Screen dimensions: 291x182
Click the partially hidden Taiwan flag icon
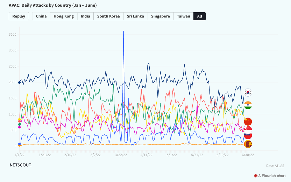click(x=248, y=136)
